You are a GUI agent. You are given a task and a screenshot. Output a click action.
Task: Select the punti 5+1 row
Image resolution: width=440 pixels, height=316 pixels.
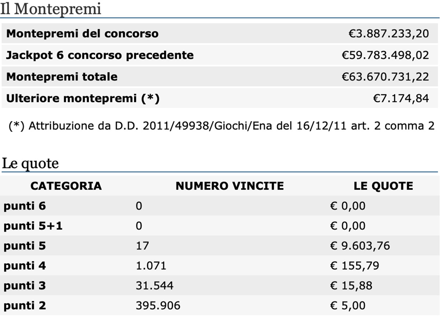[220, 226]
